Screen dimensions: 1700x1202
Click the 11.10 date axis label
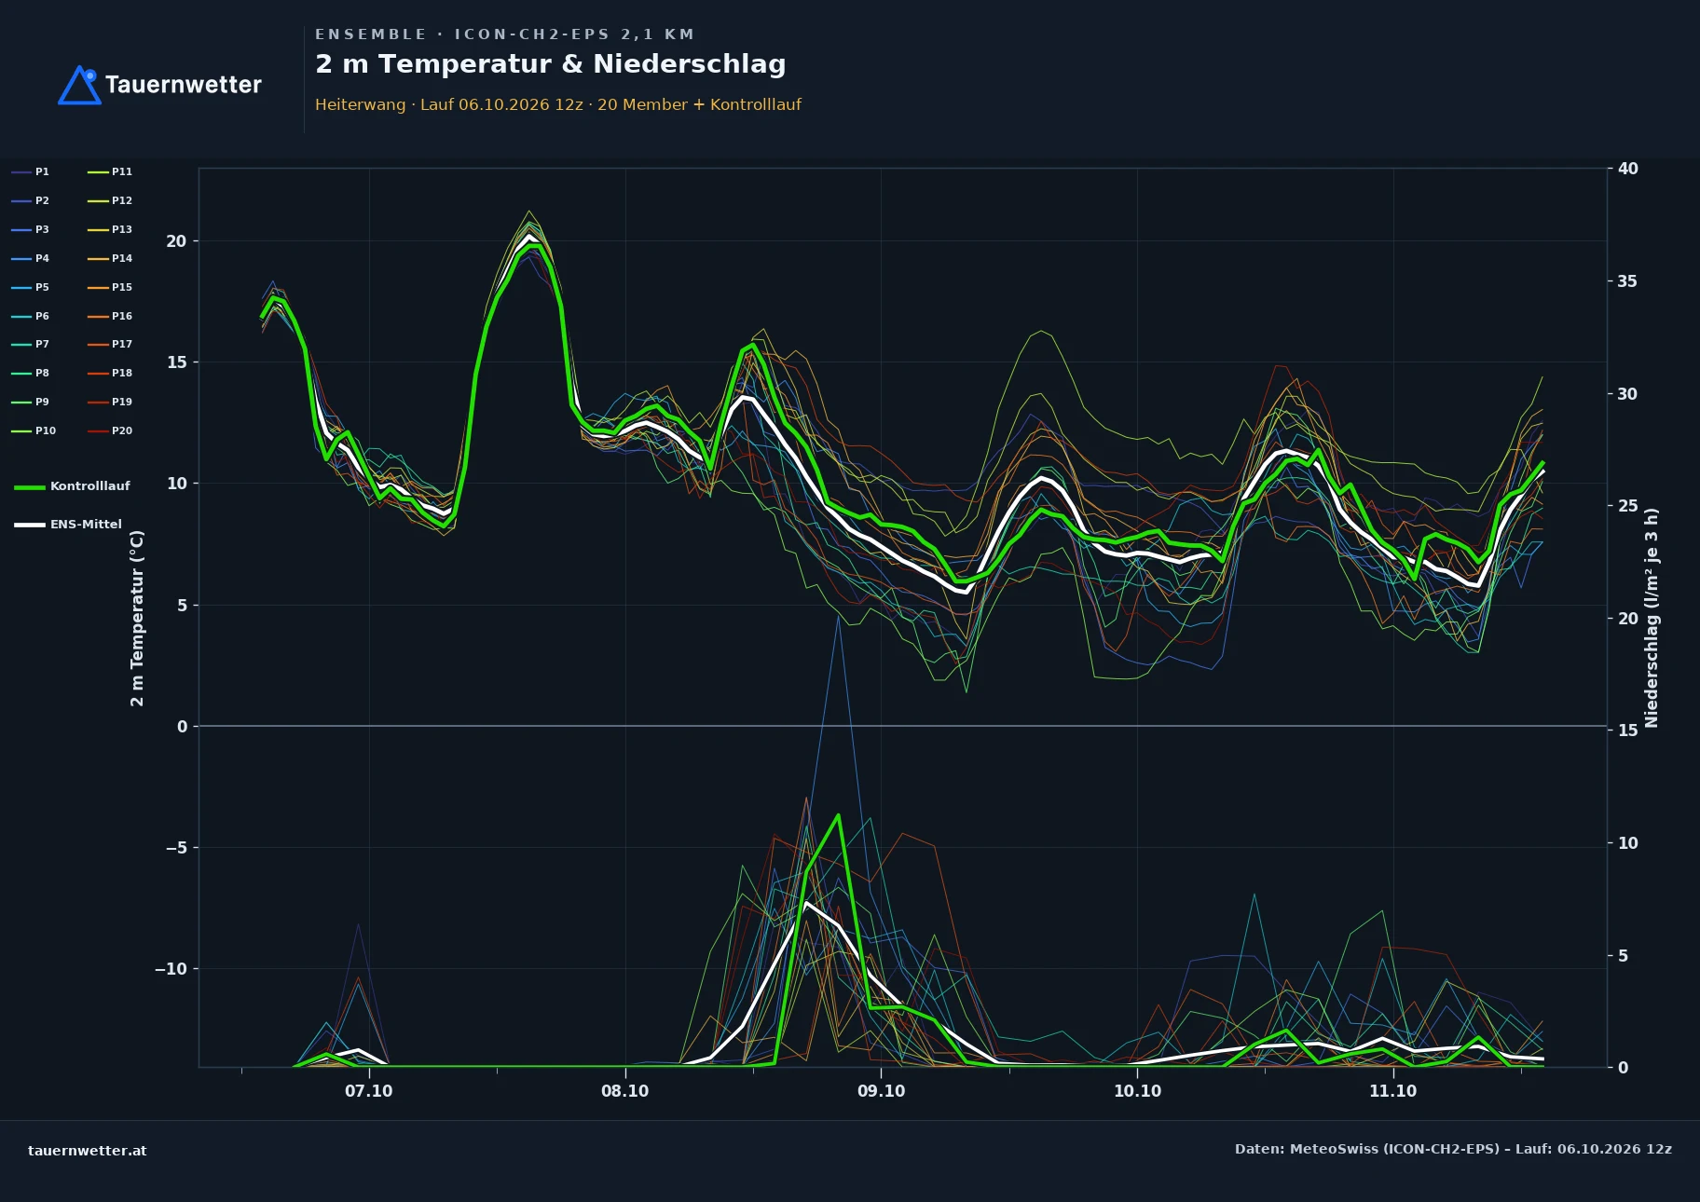pos(1392,1091)
